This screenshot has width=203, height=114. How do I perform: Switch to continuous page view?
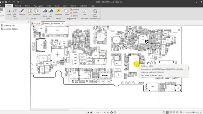(x=167, y=112)
